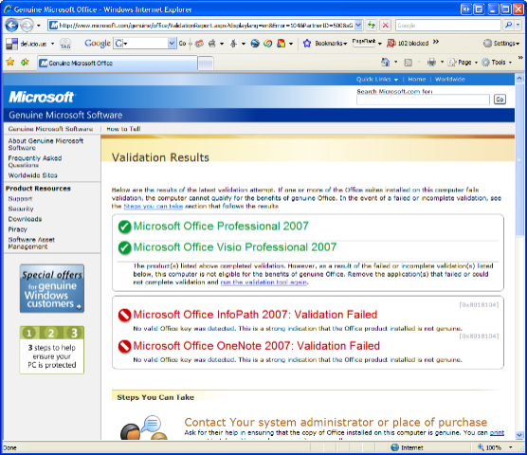Image resolution: width=527 pixels, height=455 pixels.
Task: Open the del.icio.us dropdown arrow
Action: pos(52,44)
